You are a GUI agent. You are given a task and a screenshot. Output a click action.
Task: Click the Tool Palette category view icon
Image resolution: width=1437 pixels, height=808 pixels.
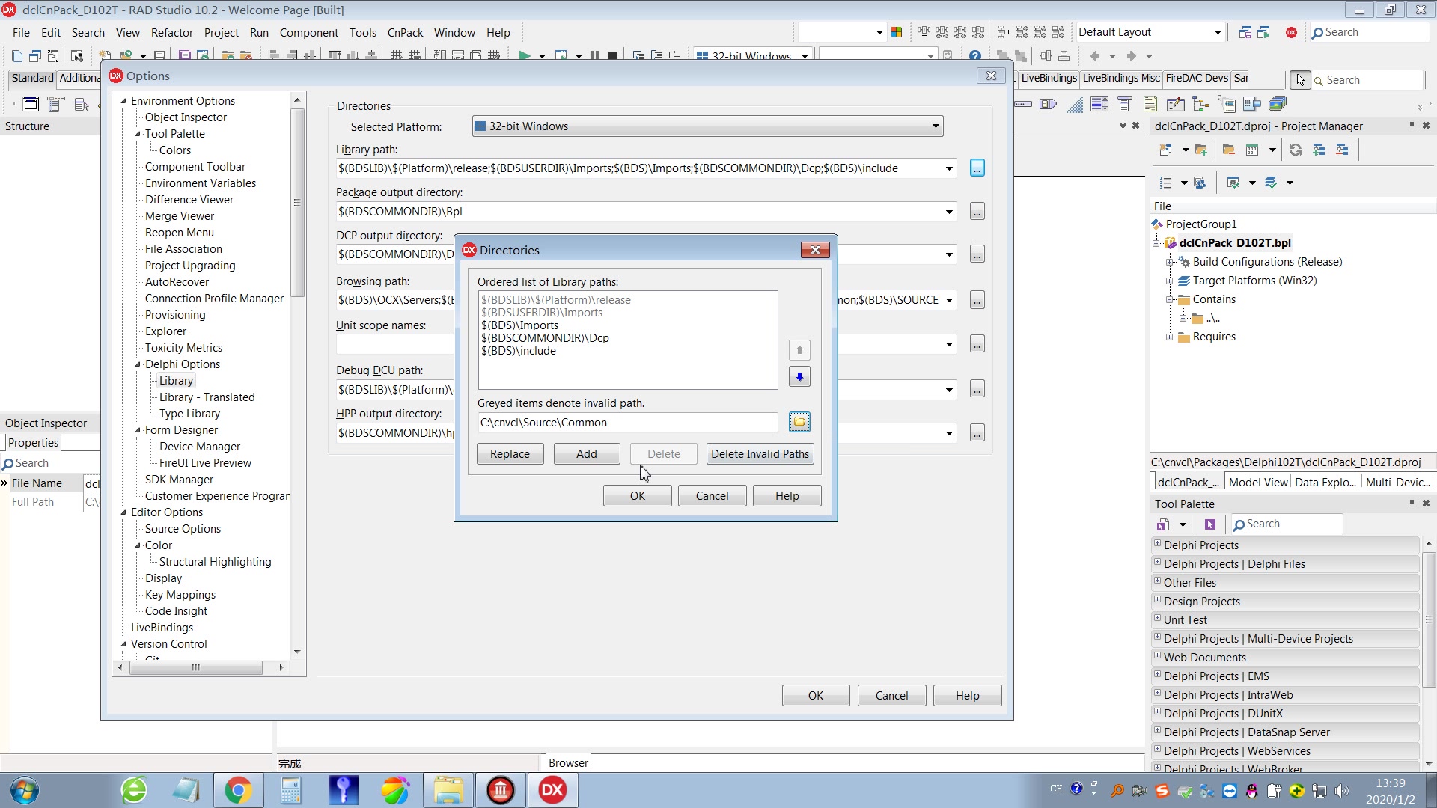[x=1163, y=524]
